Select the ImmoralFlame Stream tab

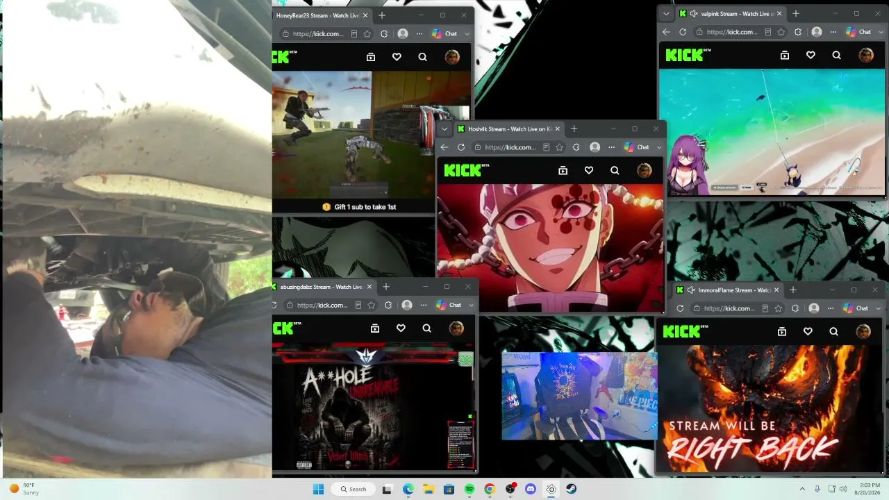(x=728, y=290)
